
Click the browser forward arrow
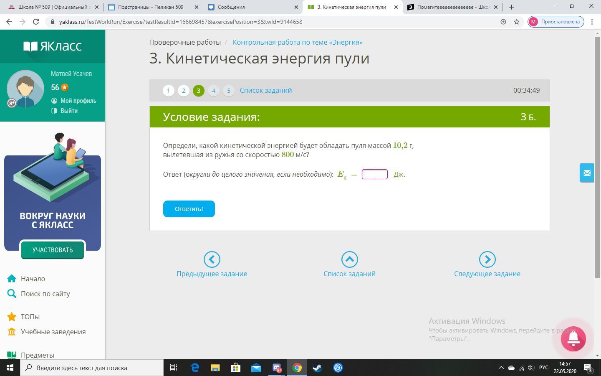click(x=23, y=22)
